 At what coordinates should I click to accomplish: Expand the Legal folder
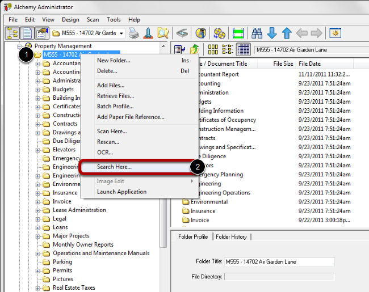pyautogui.click(x=37, y=219)
